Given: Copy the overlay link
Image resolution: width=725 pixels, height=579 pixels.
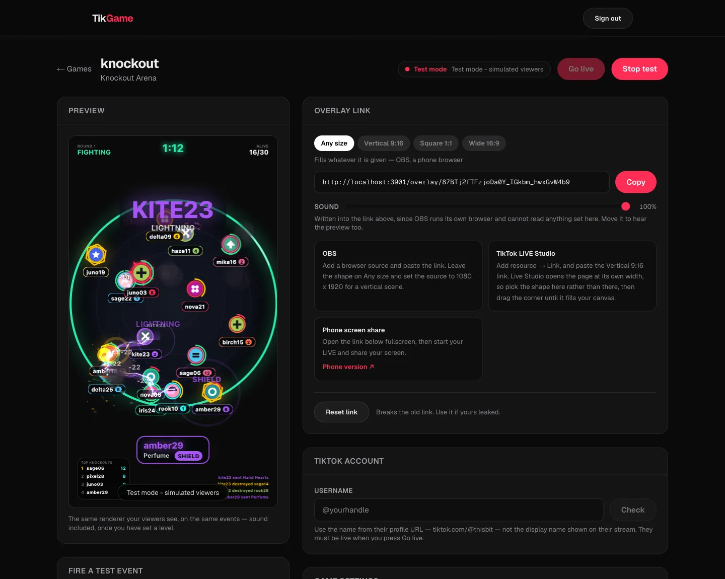Looking at the screenshot, I should [636, 182].
